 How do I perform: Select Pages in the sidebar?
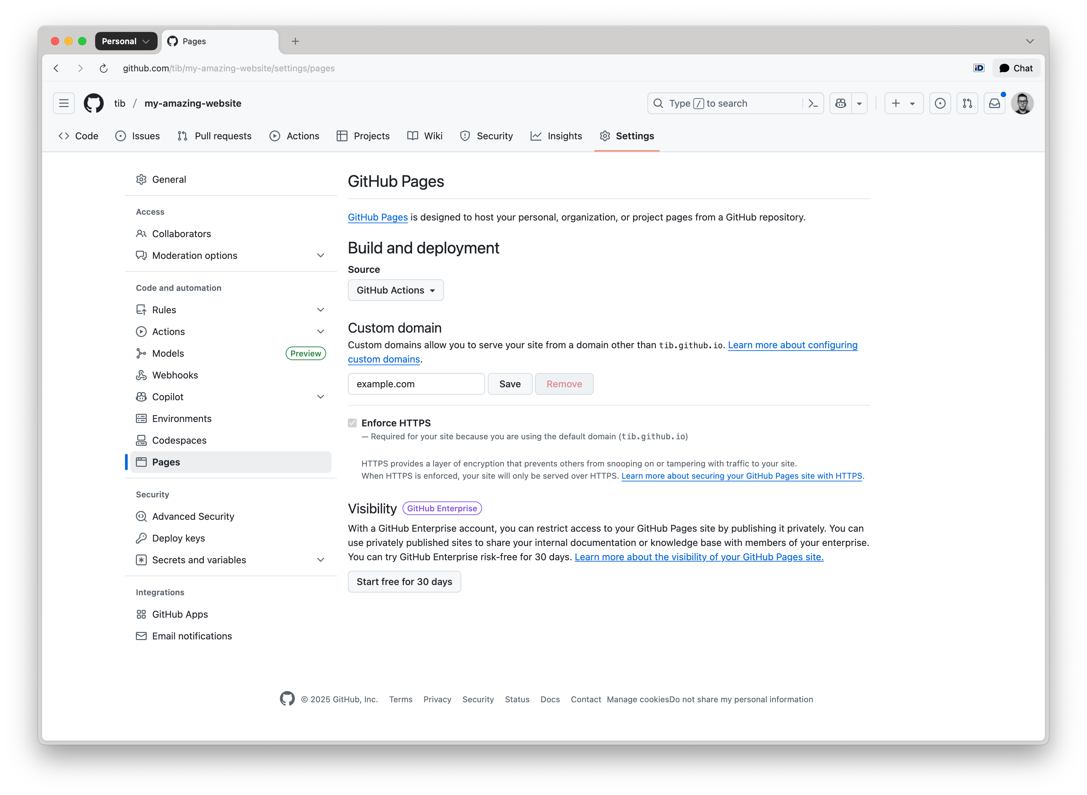pyautogui.click(x=231, y=462)
